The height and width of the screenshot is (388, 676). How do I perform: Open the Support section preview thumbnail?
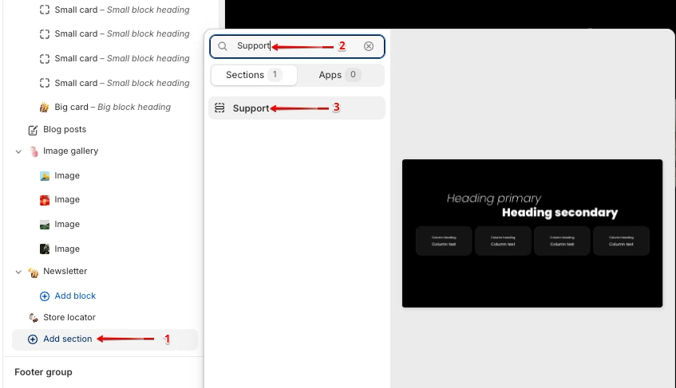click(532, 233)
